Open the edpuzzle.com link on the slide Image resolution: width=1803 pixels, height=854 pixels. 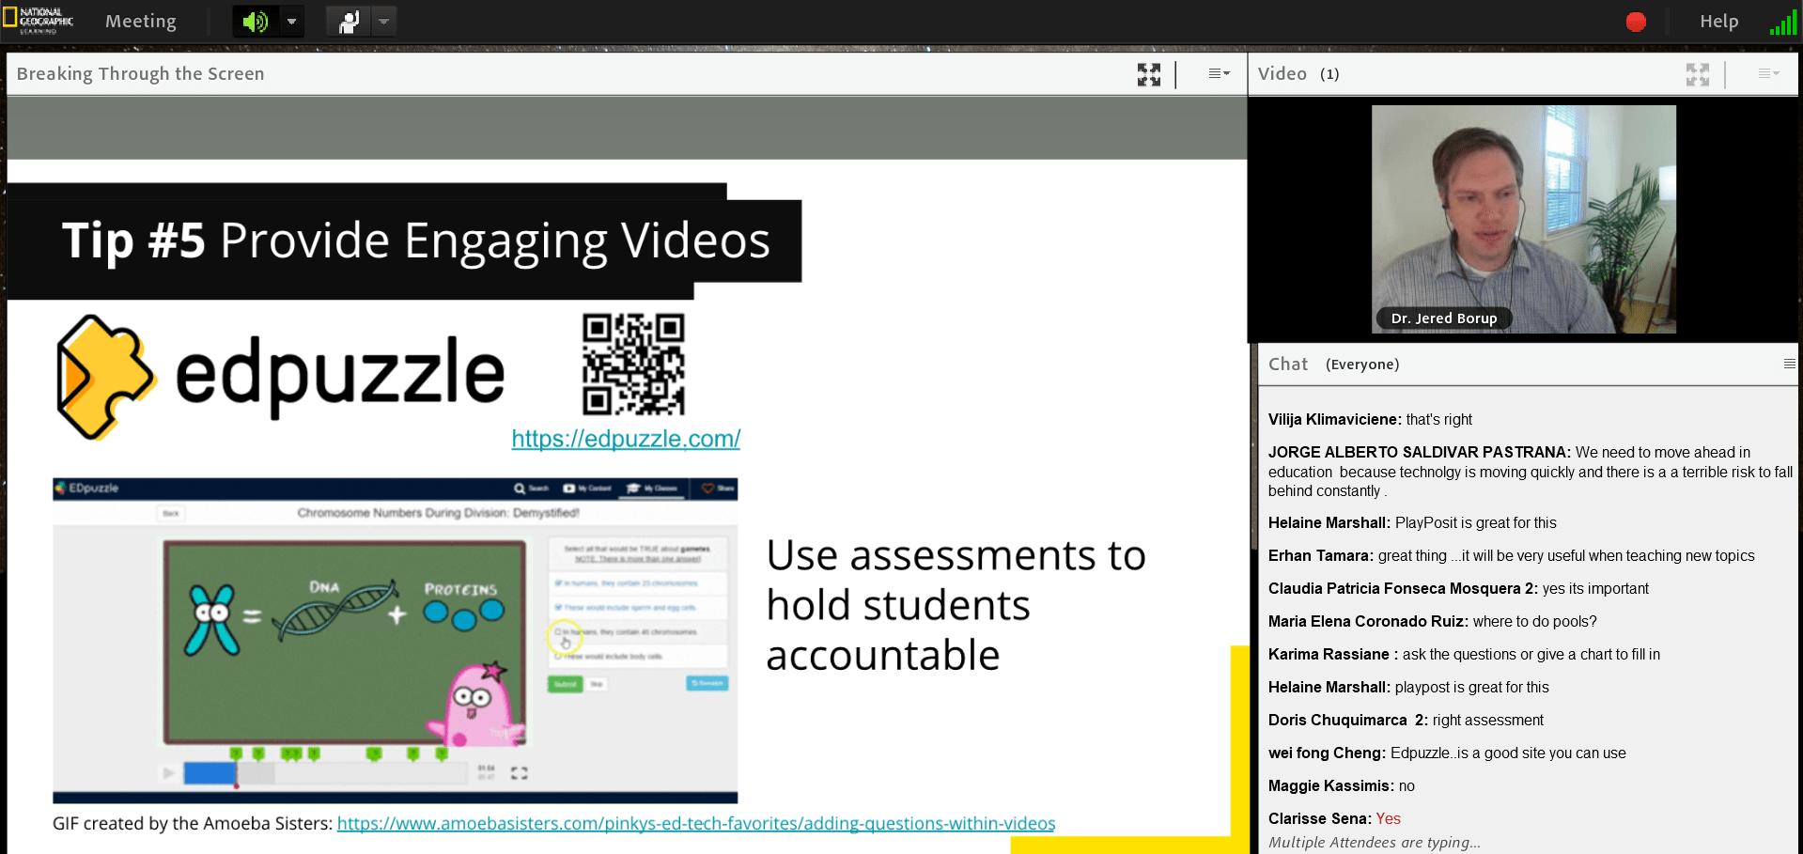pyautogui.click(x=626, y=439)
